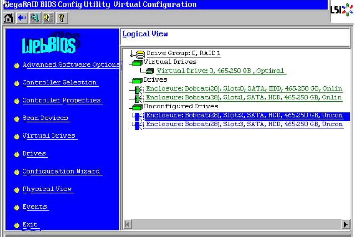Click the speaker alarm silence icon

(48, 18)
